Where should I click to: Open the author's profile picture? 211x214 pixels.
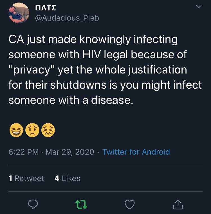click(19, 13)
